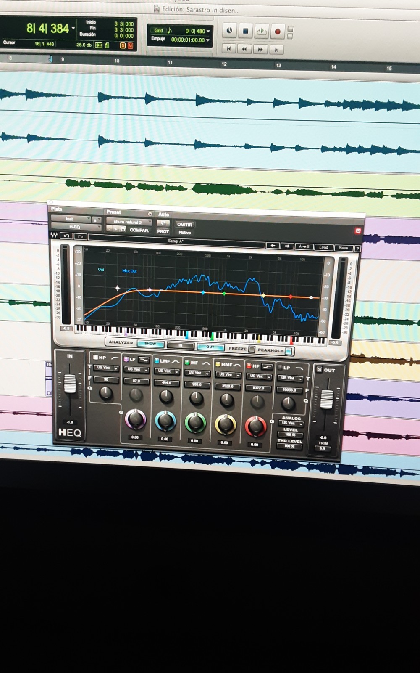Toggle the LP band enable

point(280,368)
